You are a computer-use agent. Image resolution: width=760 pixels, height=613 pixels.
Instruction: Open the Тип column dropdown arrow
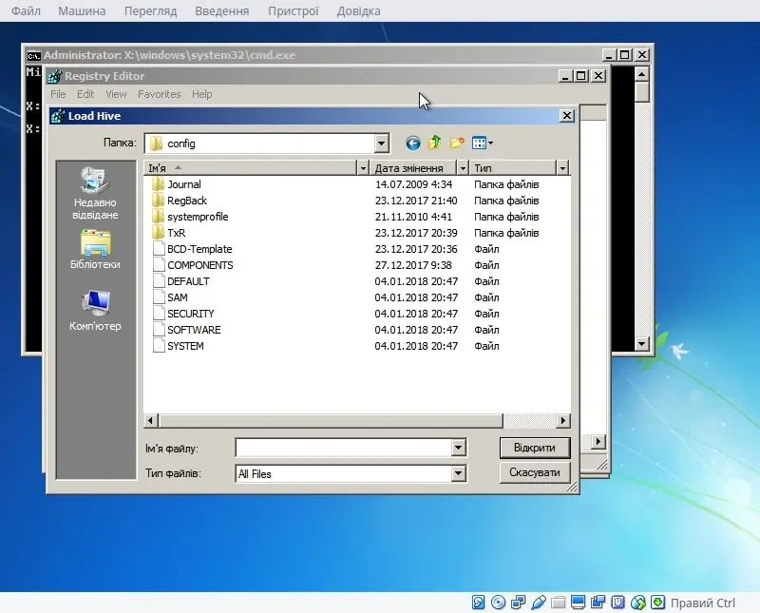point(562,168)
